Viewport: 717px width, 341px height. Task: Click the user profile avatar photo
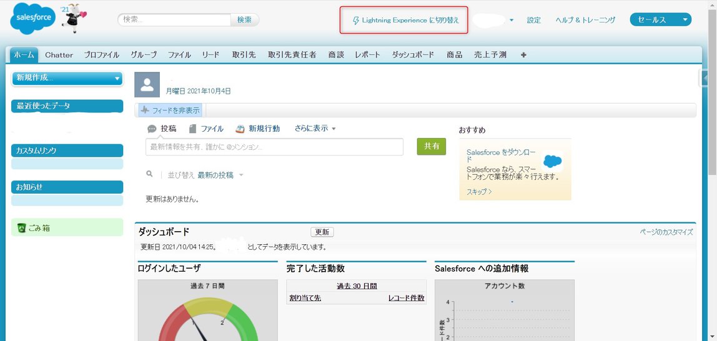point(147,84)
